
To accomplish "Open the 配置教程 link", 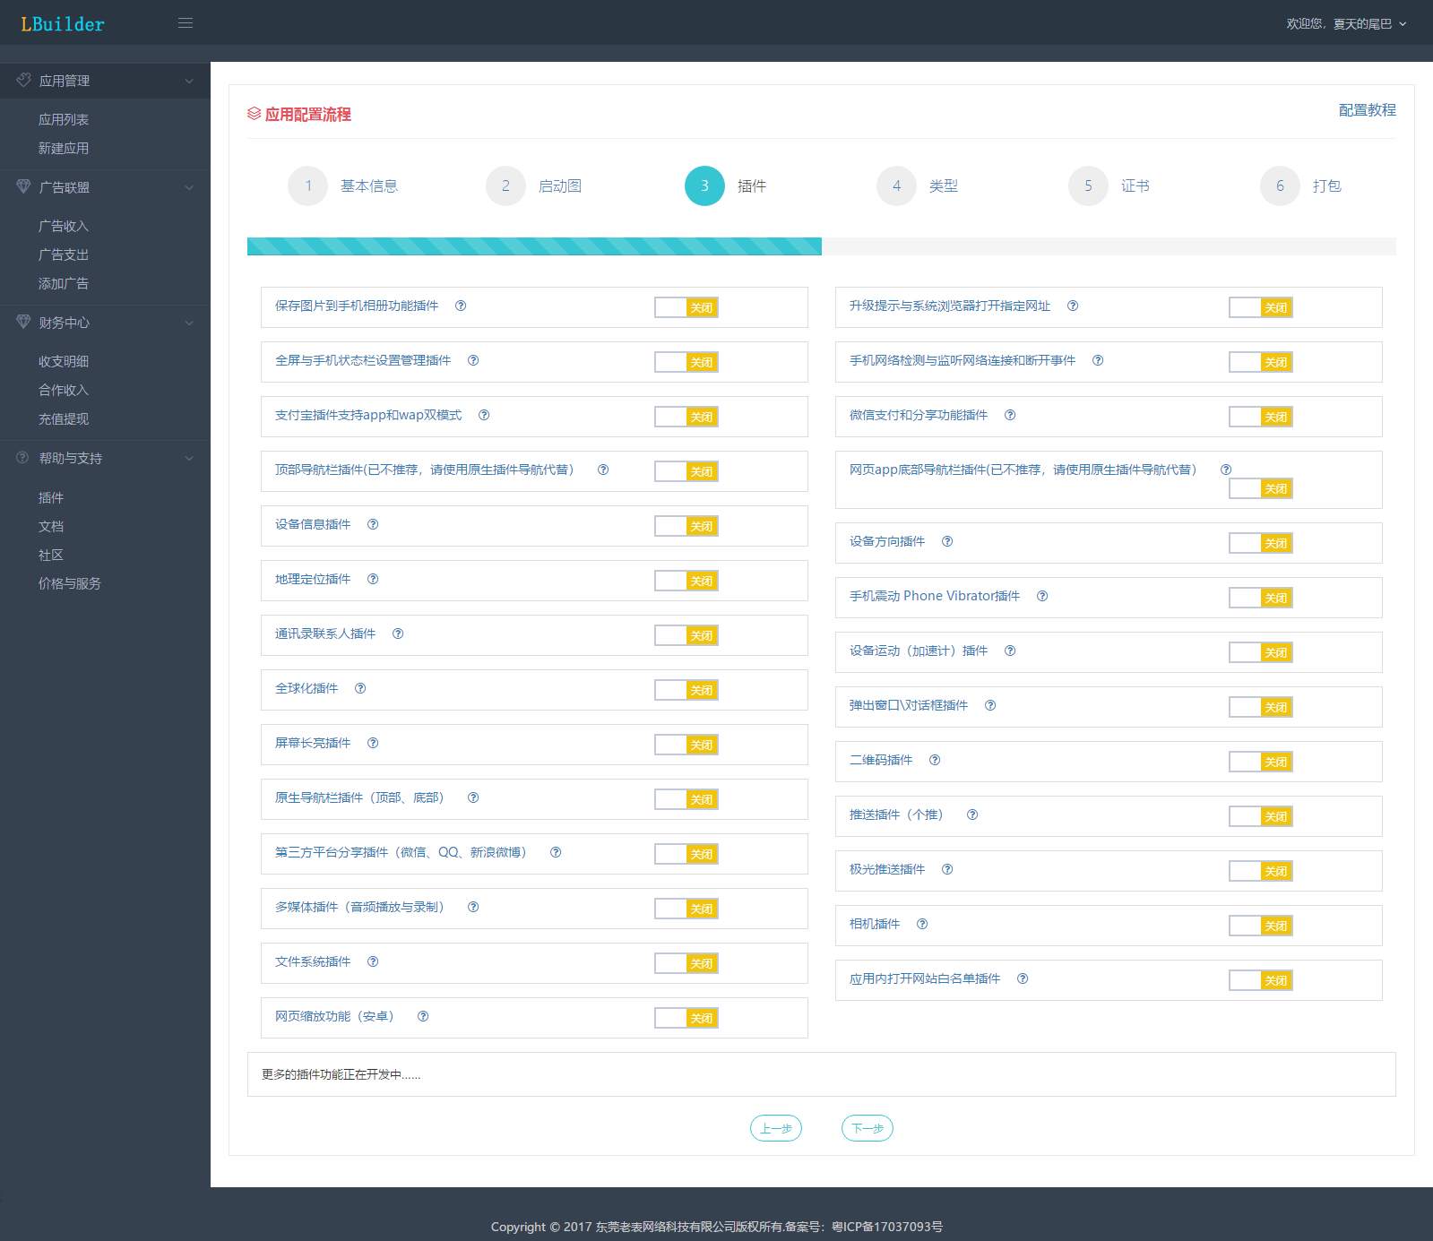I will [1367, 110].
